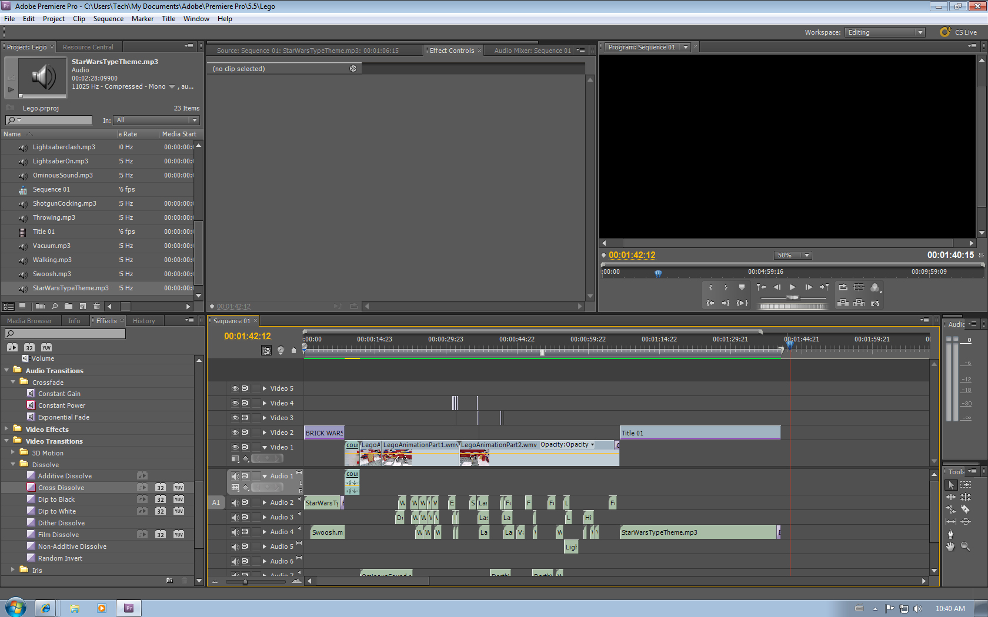Play the sequence in Program monitor
Screen dimensions: 988x617
(x=793, y=287)
